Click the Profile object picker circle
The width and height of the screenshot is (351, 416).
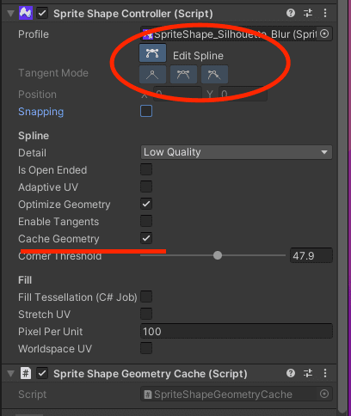(324, 34)
